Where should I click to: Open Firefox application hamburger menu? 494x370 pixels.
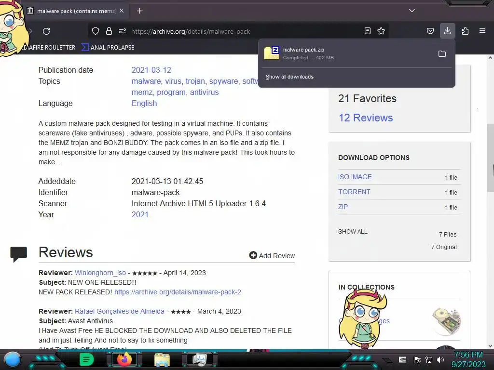(482, 31)
